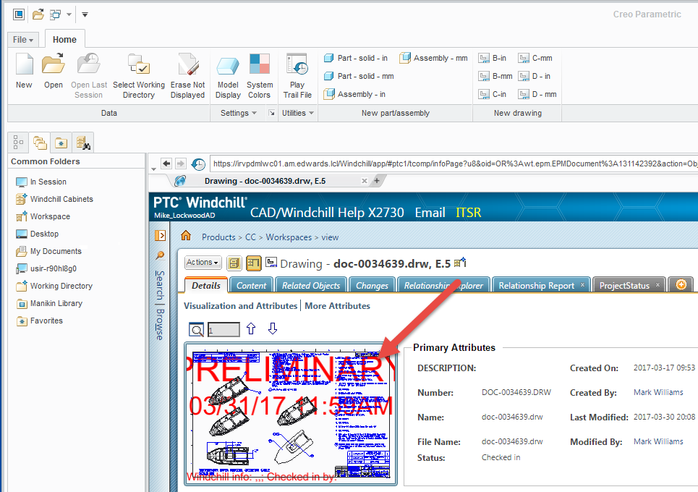698x492 pixels.
Task: Create new C-in drawing
Action: click(x=493, y=94)
